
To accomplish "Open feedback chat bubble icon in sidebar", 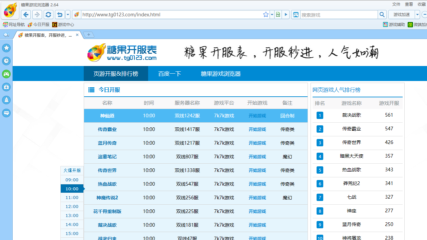I will point(6,113).
